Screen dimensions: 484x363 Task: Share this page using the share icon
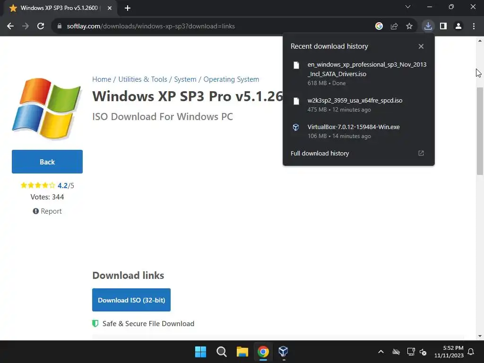[394, 26]
